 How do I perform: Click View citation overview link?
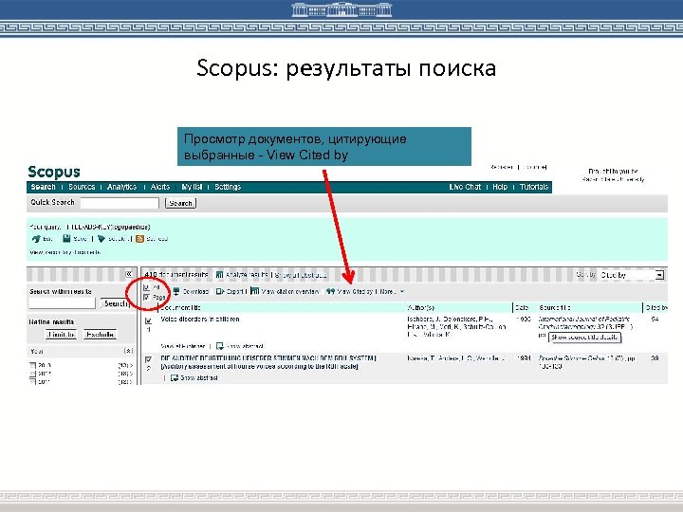coord(290,292)
